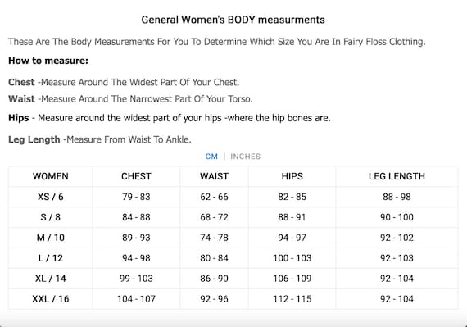Click the XXL / 16 size row label
The width and height of the screenshot is (467, 327).
(51, 298)
